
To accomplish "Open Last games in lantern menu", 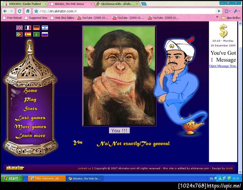I will tap(30, 118).
